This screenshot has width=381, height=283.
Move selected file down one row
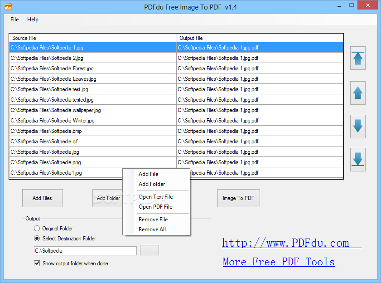358,126
